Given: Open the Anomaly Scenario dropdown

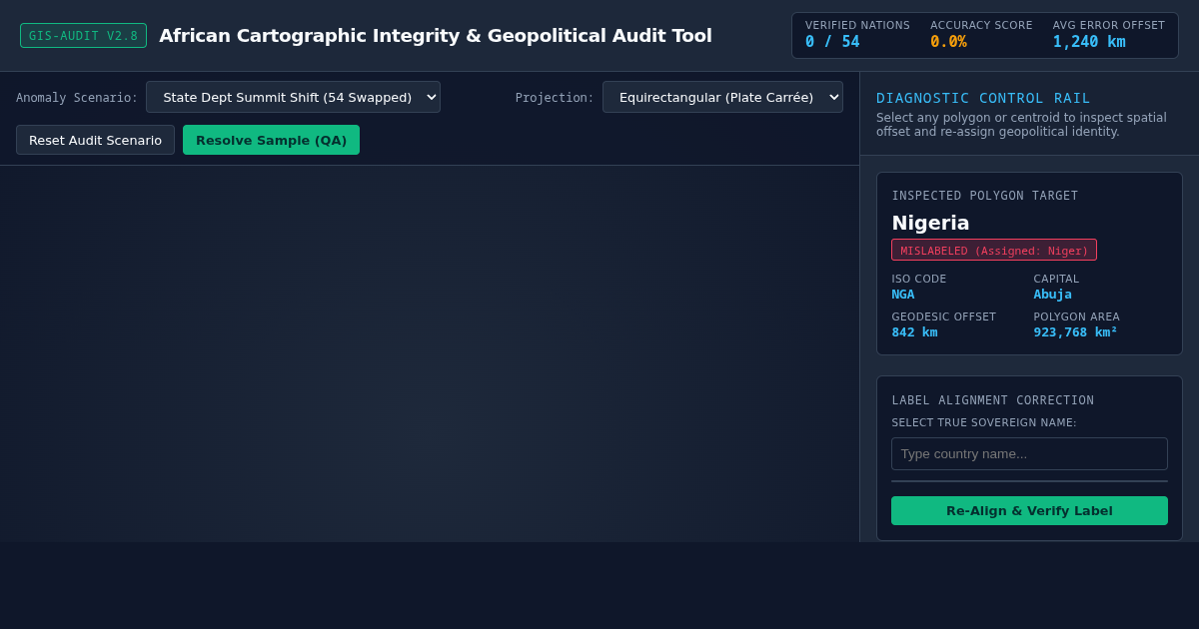Looking at the screenshot, I should [293, 97].
